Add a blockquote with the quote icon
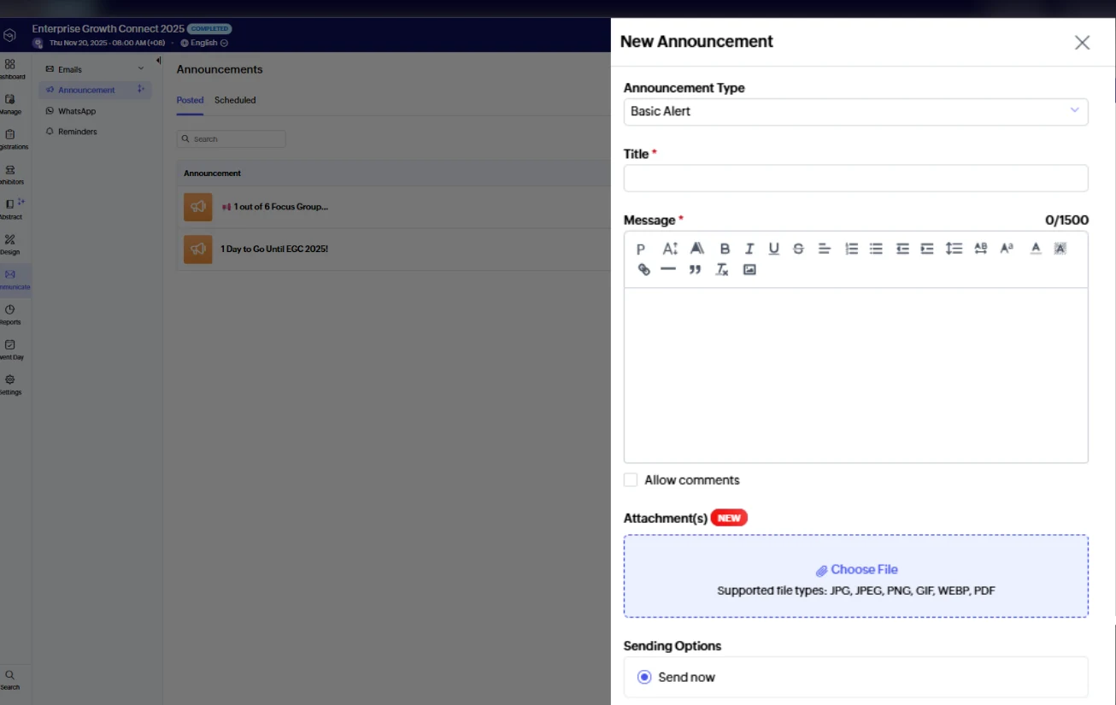Viewport: 1116px width, 705px height. point(695,270)
